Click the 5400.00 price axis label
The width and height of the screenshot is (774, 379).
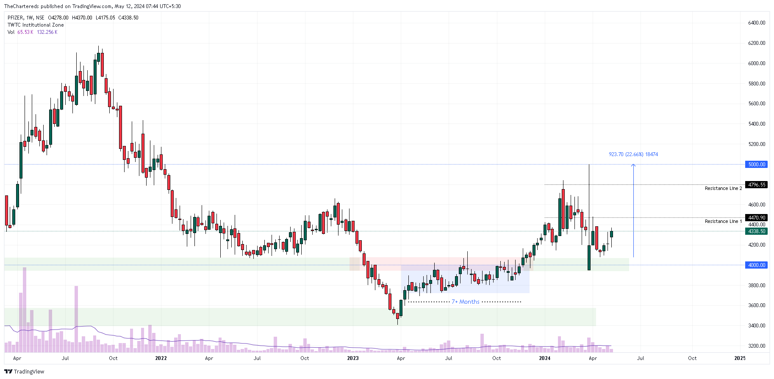click(x=757, y=124)
